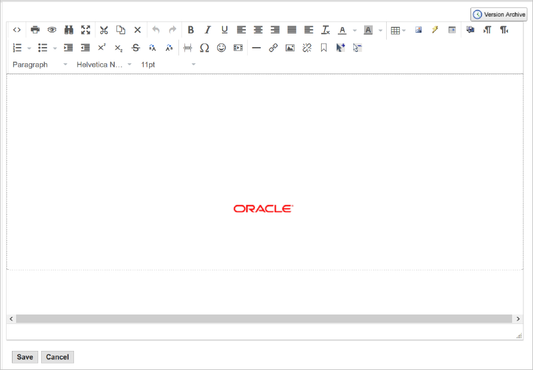
Task: Open the text color dropdown arrow
Action: click(x=355, y=30)
